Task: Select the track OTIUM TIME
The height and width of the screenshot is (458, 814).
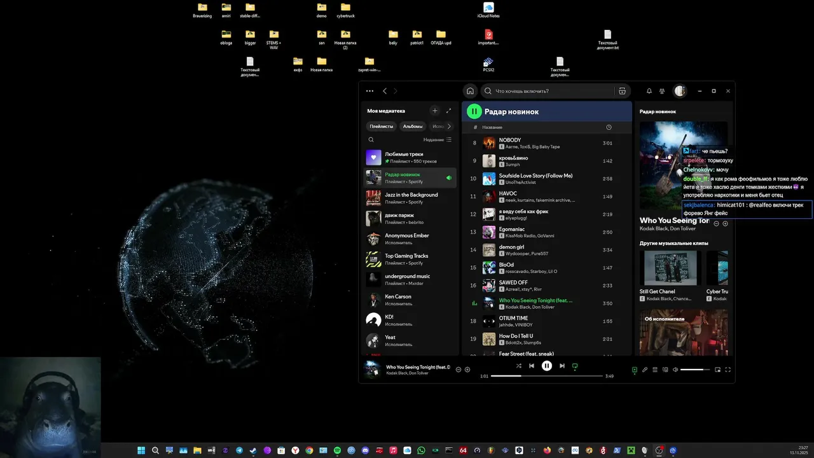Action: pos(546,321)
